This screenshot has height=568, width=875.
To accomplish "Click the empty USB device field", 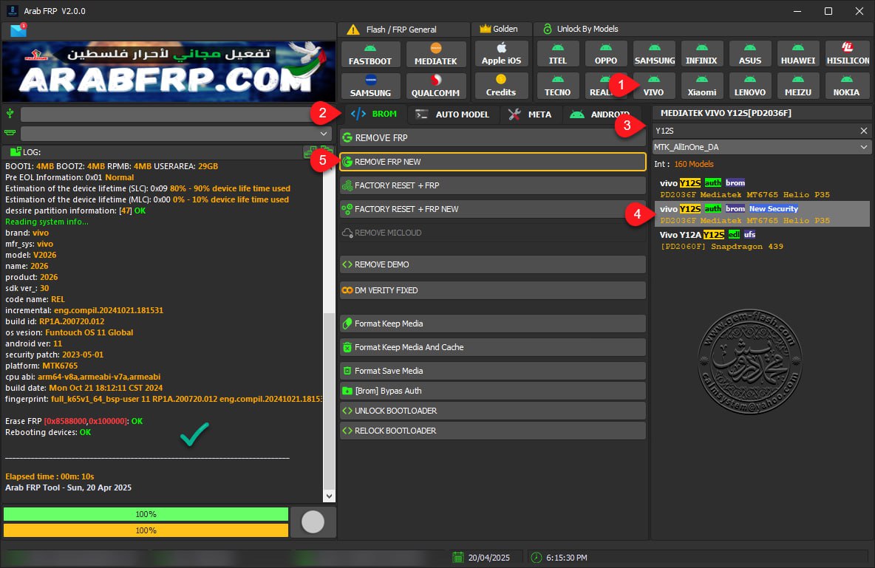I will click(x=175, y=114).
